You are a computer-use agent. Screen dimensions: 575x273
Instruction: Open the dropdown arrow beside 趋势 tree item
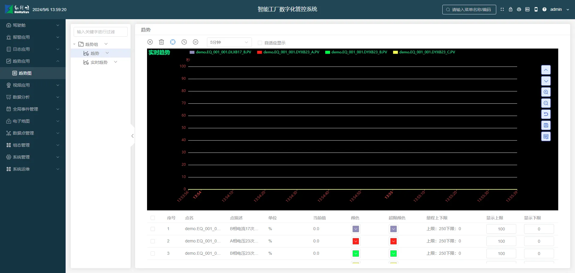click(107, 53)
